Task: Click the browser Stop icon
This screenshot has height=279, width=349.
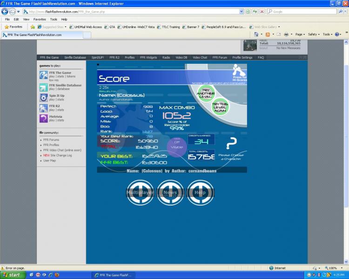Action: (x=262, y=12)
